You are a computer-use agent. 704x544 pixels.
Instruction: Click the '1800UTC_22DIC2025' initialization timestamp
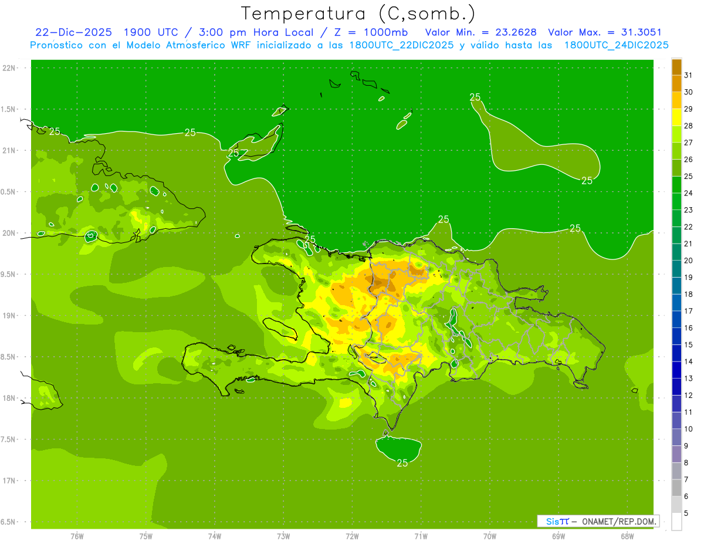click(400, 45)
